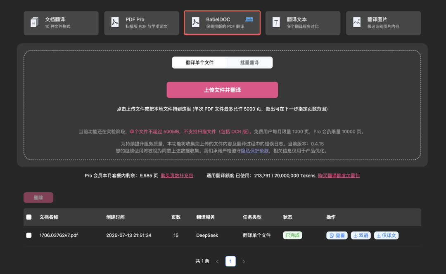Select the 翻译单个文件 tab
Image resolution: width=446 pixels, height=274 pixels.
click(x=200, y=62)
